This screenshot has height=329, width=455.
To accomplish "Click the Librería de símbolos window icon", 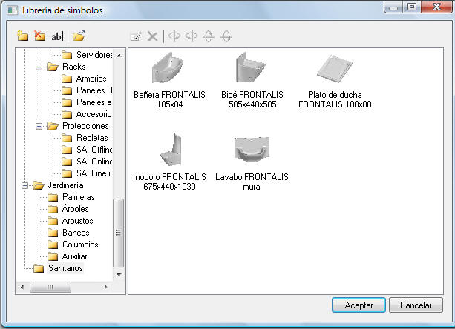I will pyautogui.click(x=13, y=10).
